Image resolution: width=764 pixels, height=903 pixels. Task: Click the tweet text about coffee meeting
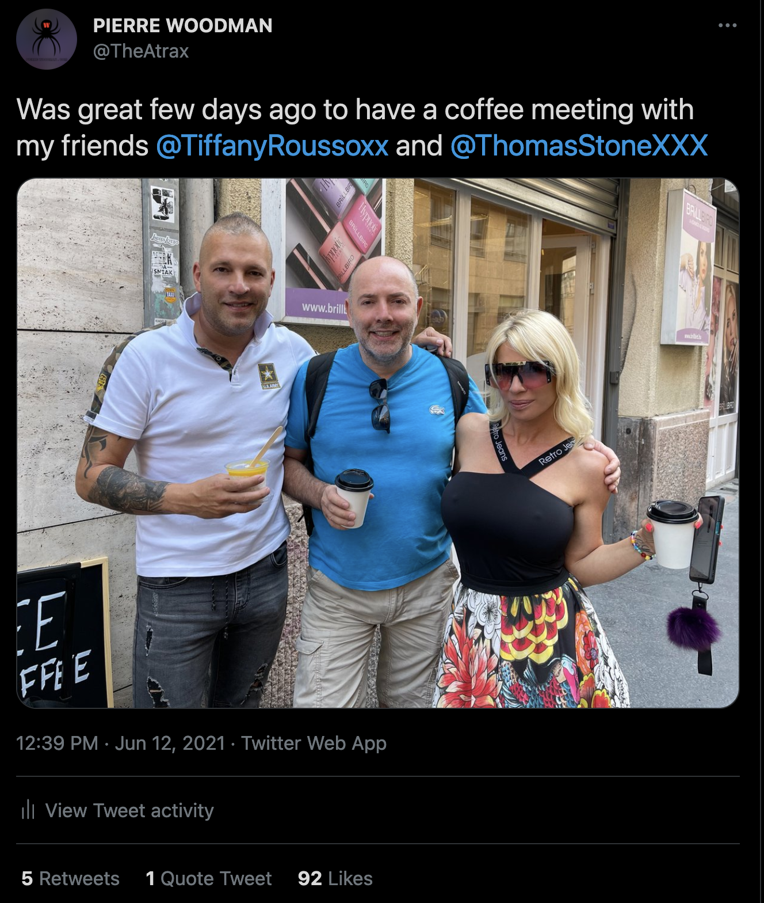362,127
